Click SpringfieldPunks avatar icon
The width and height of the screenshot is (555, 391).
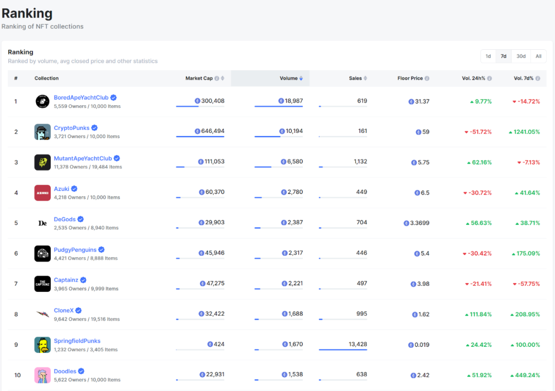click(43, 345)
